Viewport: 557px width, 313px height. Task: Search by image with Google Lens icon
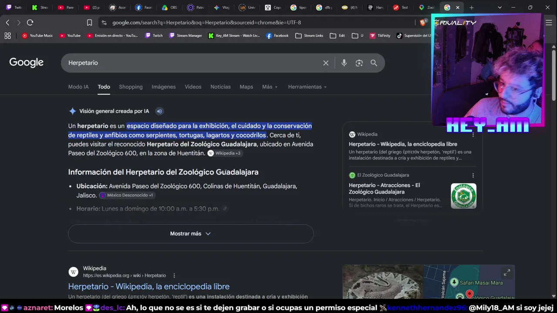tap(359, 63)
